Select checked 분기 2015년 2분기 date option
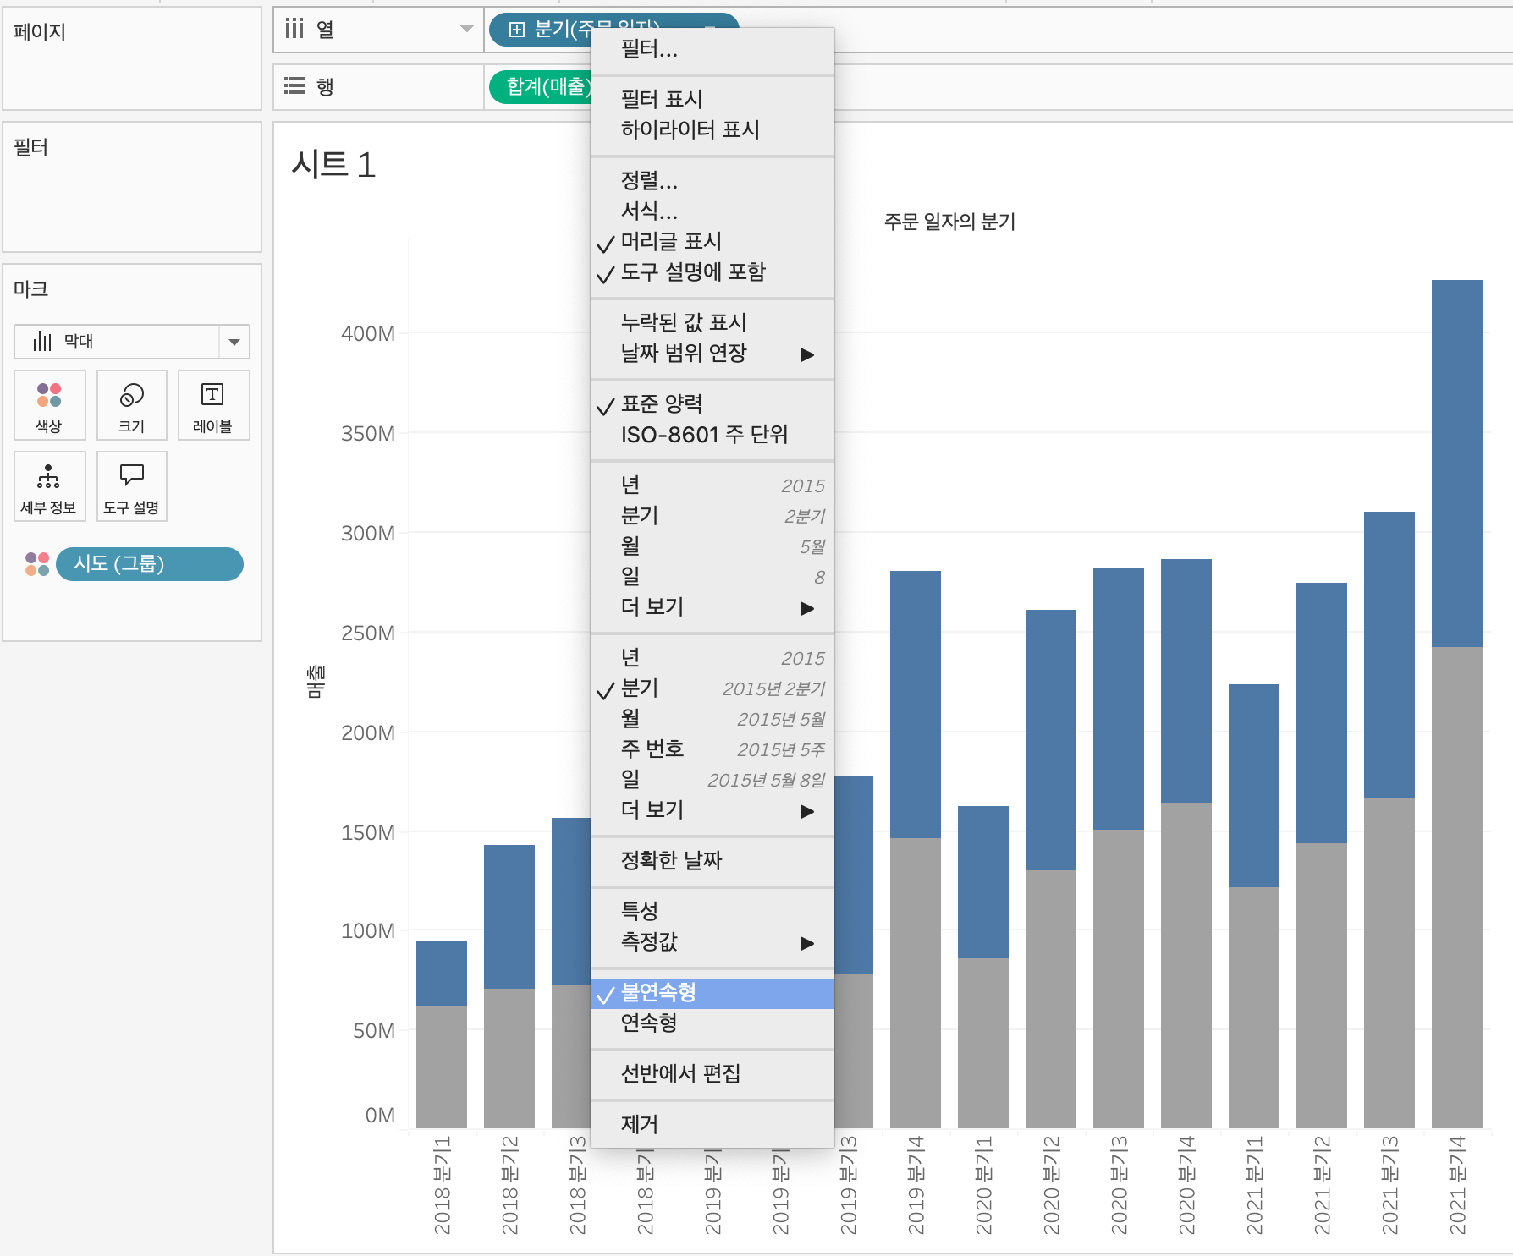Screen dimensions: 1513x1256 712,688
